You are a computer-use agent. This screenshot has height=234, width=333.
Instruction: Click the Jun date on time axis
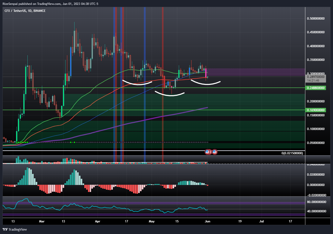click(x=208, y=221)
